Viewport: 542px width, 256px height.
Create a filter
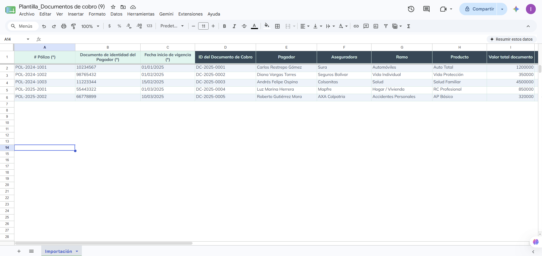coord(386,26)
